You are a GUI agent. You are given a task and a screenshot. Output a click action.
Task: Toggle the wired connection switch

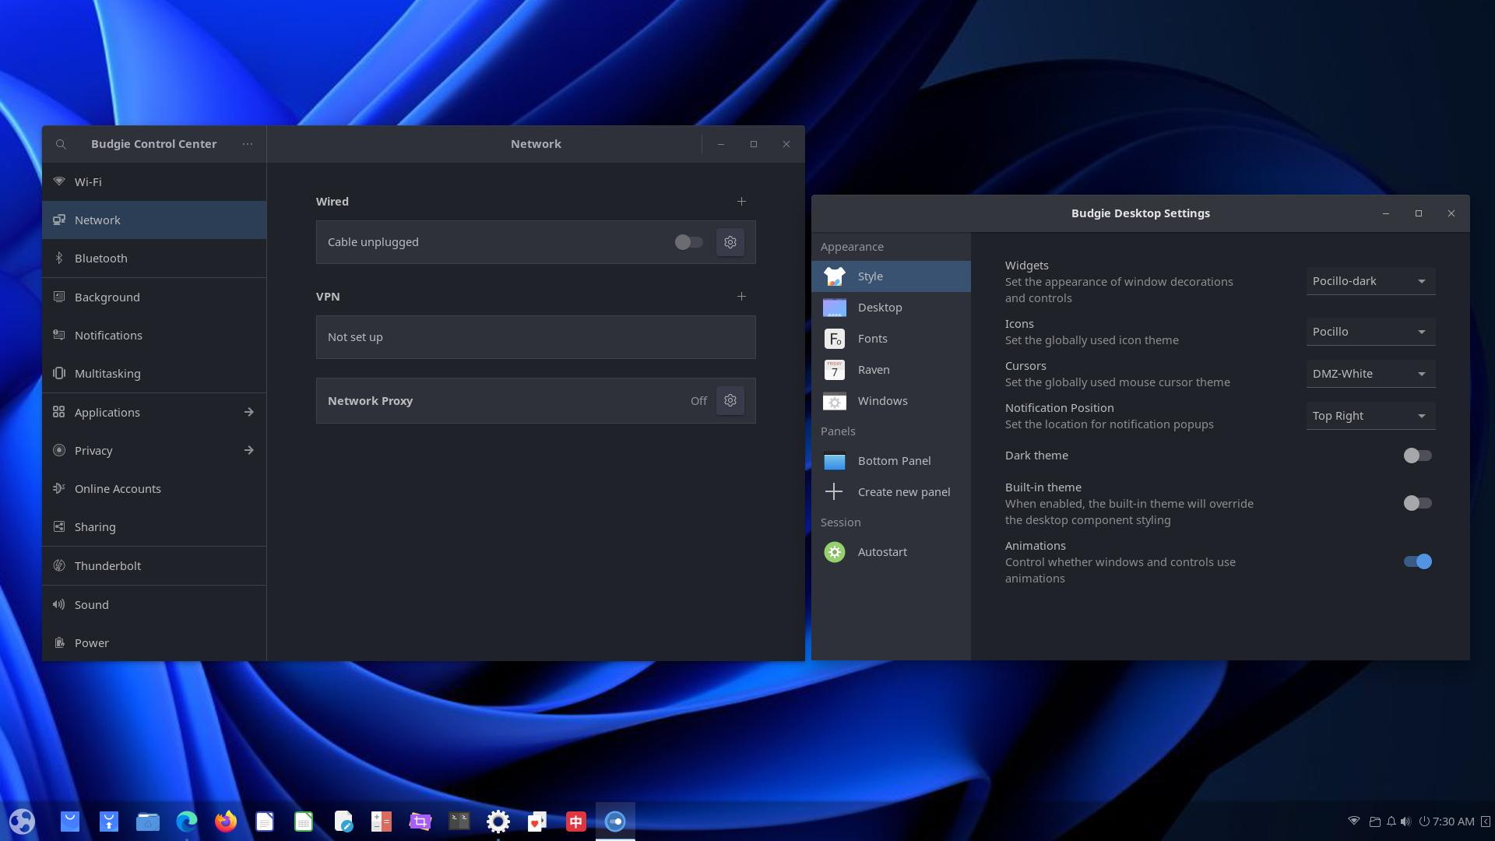(x=688, y=242)
